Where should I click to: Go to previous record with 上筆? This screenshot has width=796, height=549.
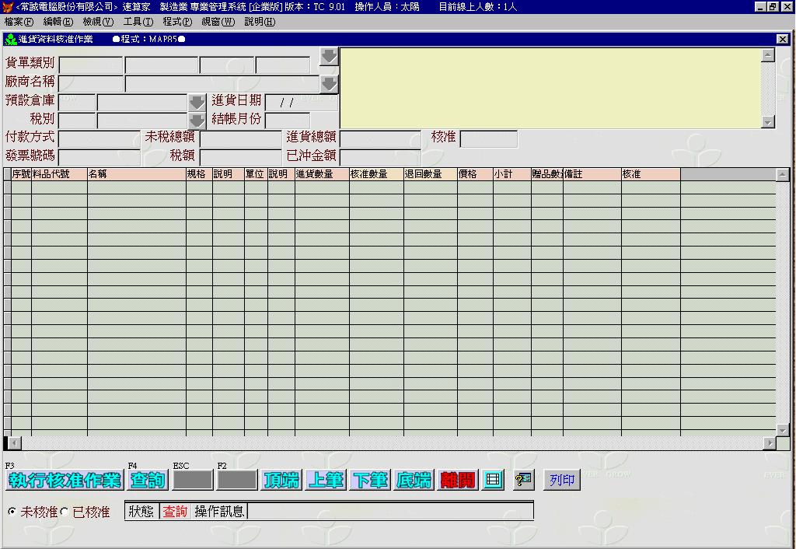(325, 481)
